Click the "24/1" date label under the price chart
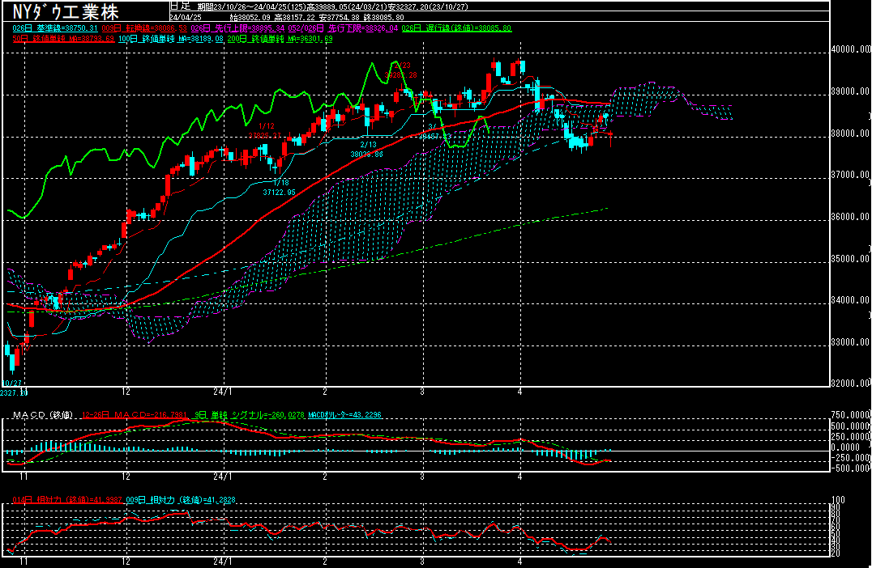 (x=222, y=392)
